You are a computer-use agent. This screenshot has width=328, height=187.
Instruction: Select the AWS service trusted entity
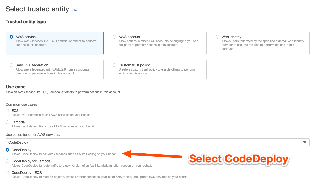point(11,37)
